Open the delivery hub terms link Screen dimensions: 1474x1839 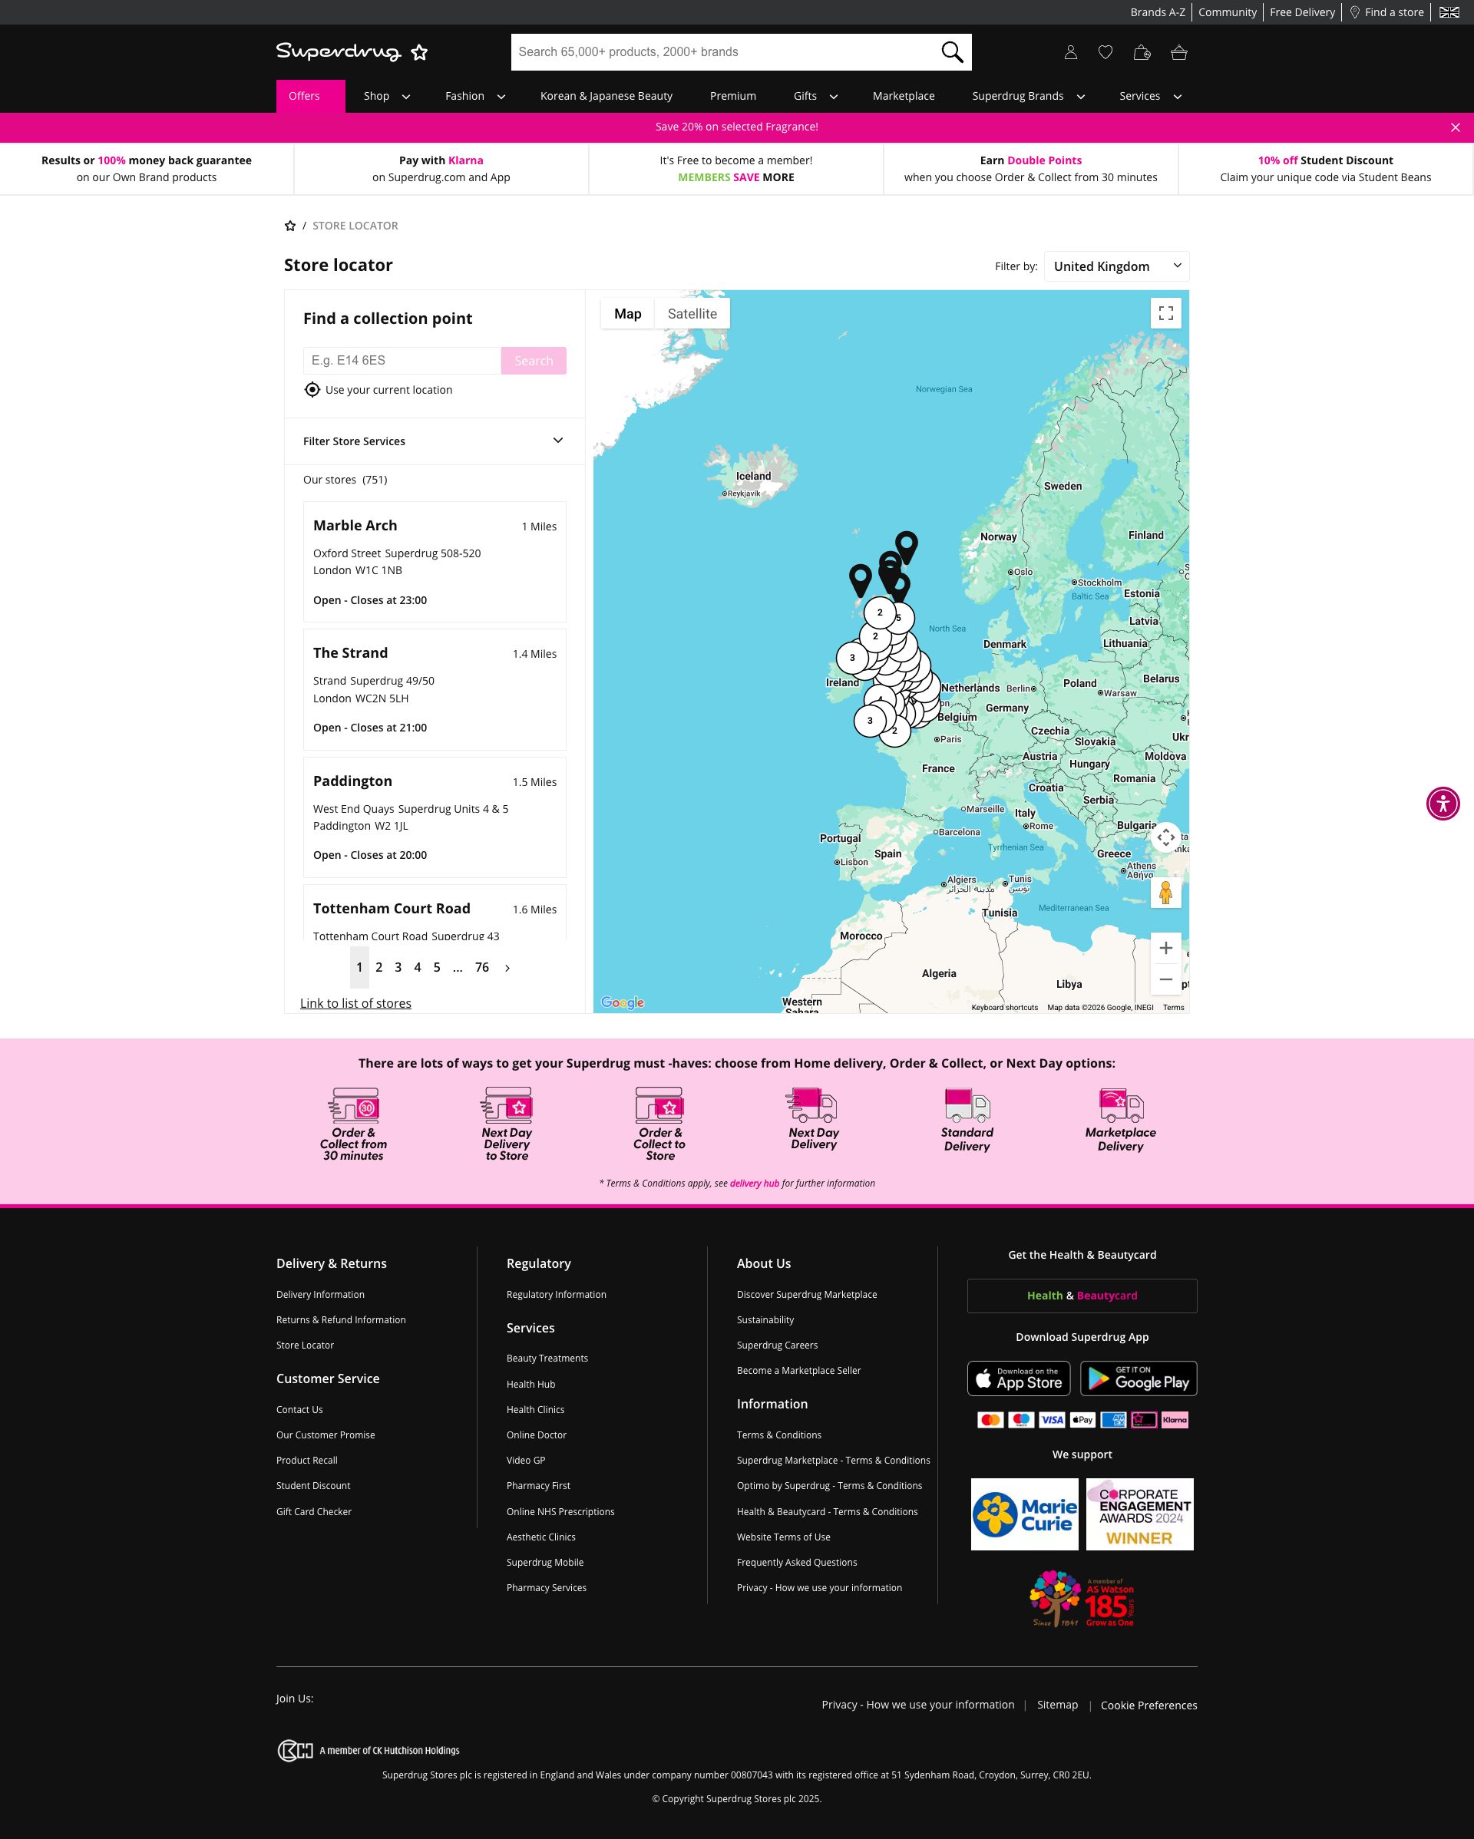[754, 1183]
